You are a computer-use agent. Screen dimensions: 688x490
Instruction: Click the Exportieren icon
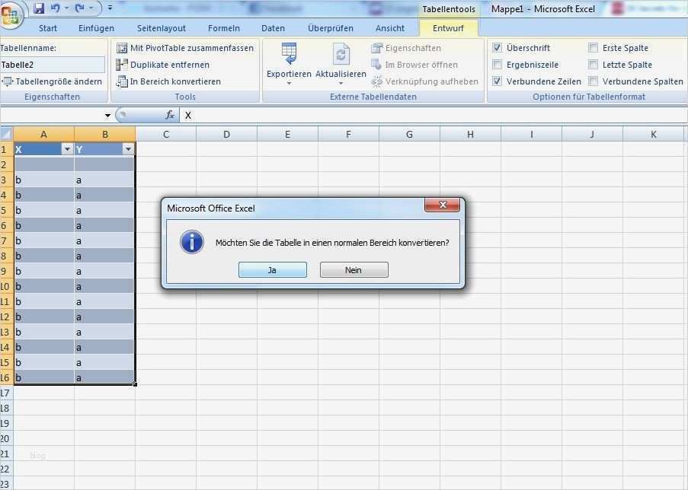click(x=289, y=55)
